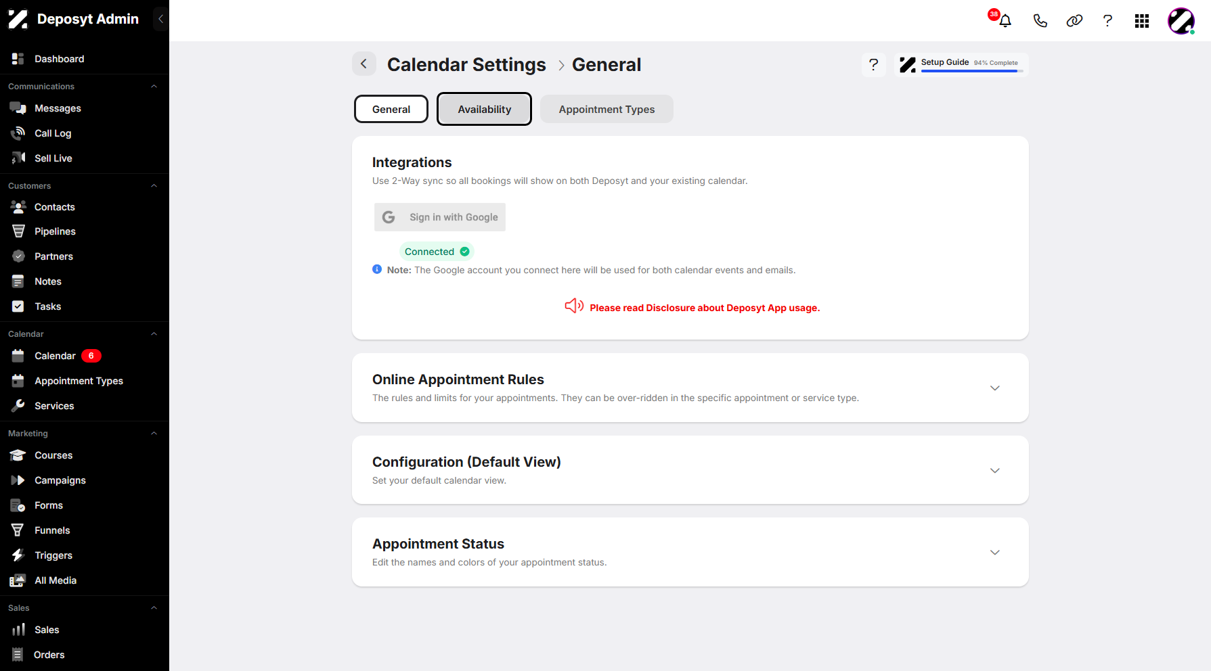Collapse the Communications sidebar group

154,87
